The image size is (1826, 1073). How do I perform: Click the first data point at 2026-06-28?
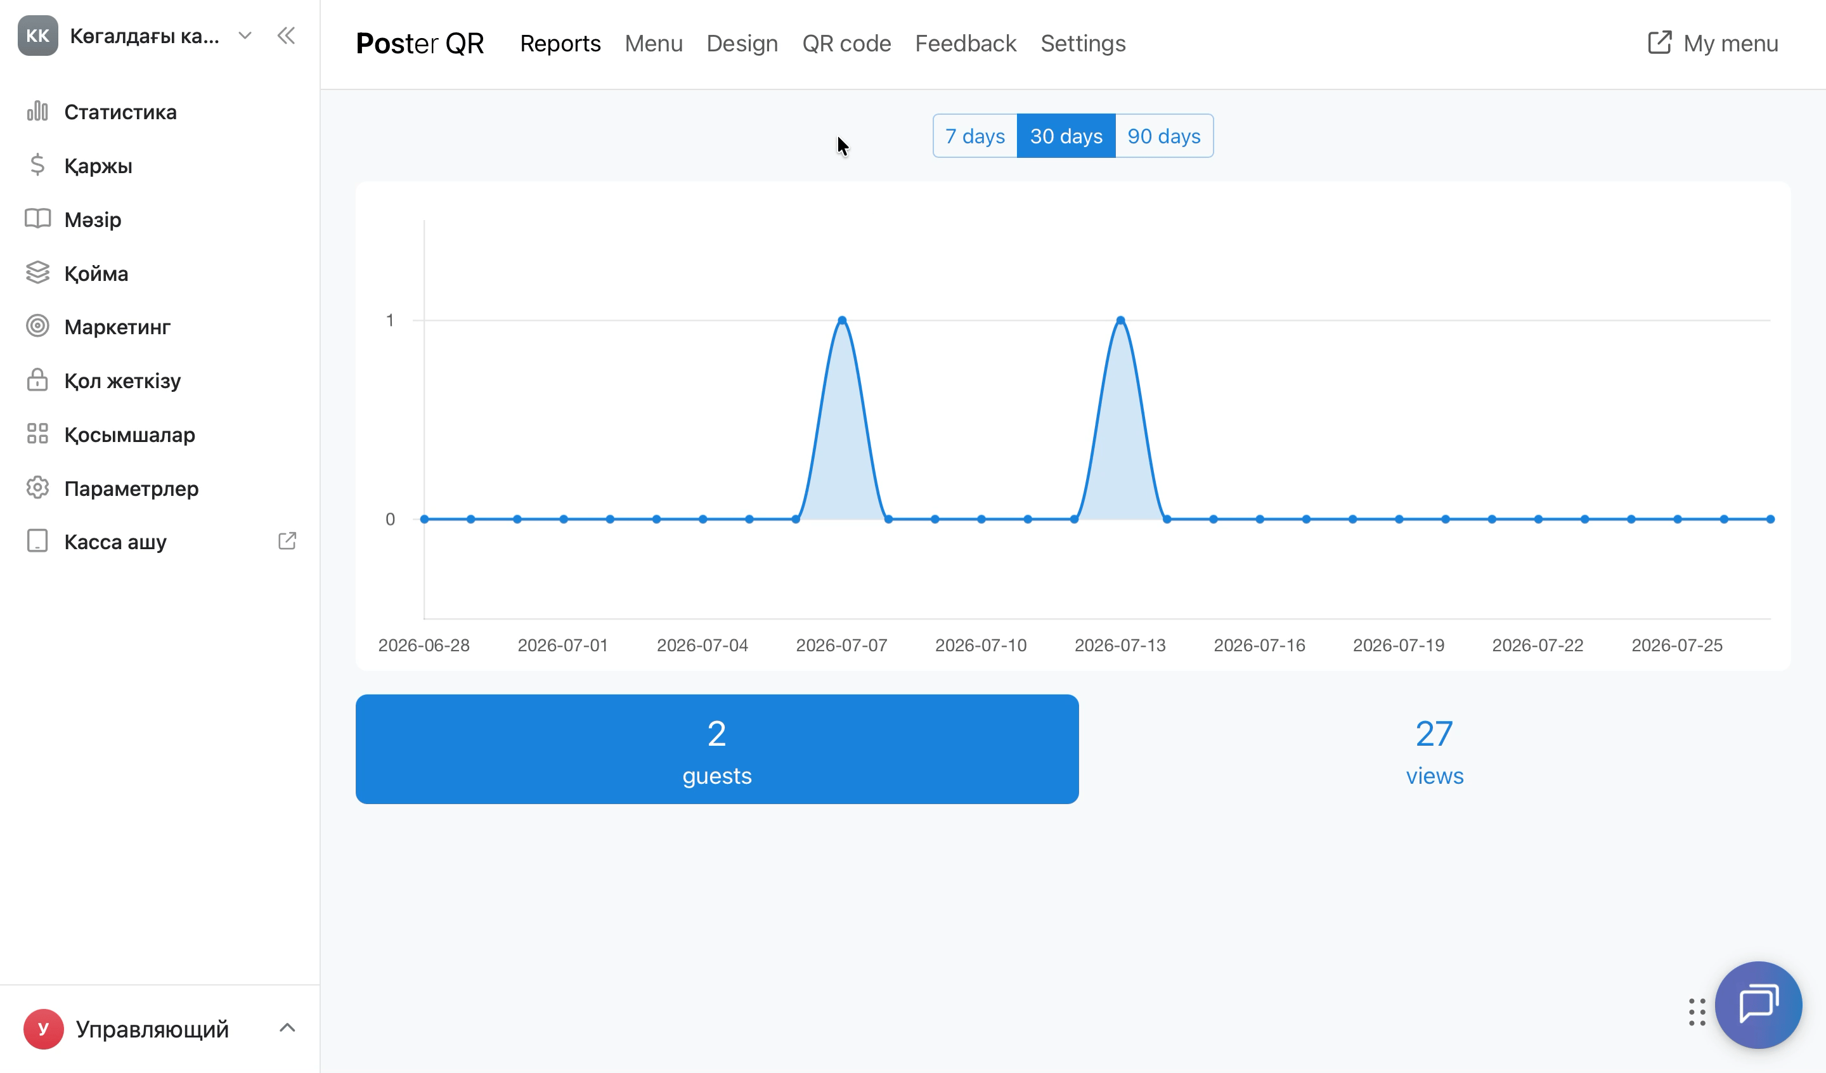coord(425,519)
